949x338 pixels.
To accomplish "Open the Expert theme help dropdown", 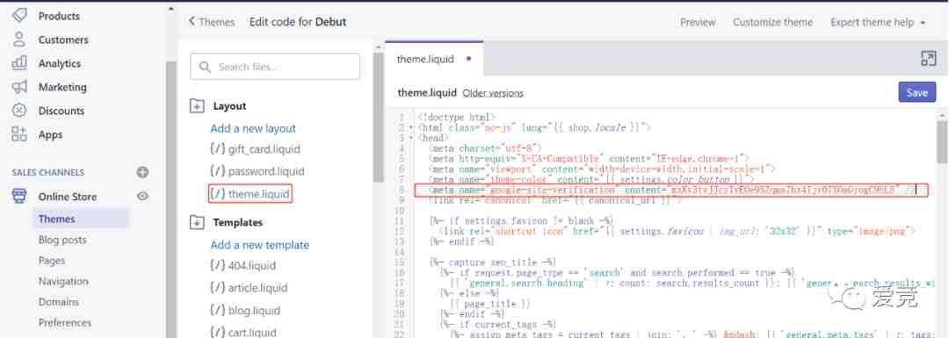I will (x=878, y=22).
